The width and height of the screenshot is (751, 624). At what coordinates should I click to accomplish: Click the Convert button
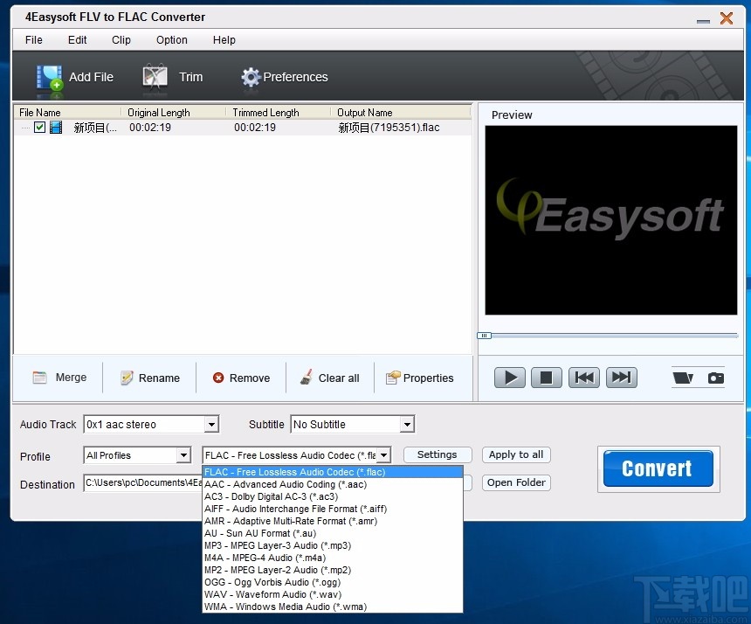pyautogui.click(x=658, y=468)
